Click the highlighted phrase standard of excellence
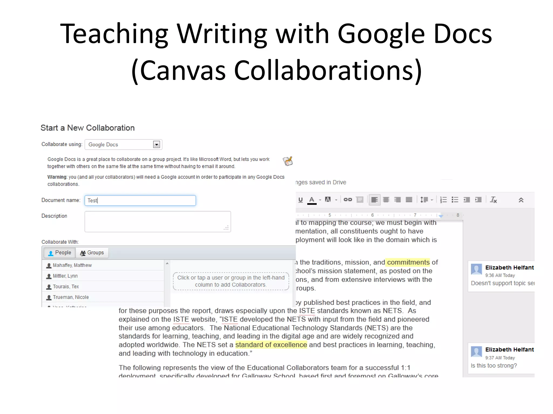The image size is (553, 414). point(271,345)
